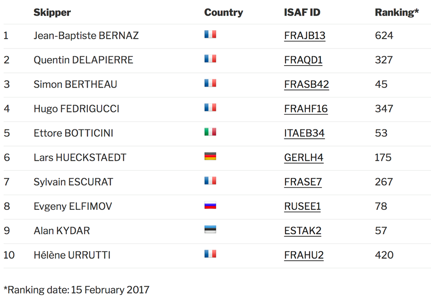The image size is (431, 297).
Task: Click the Estonian flag for Alan Kydar
Action: click(210, 229)
